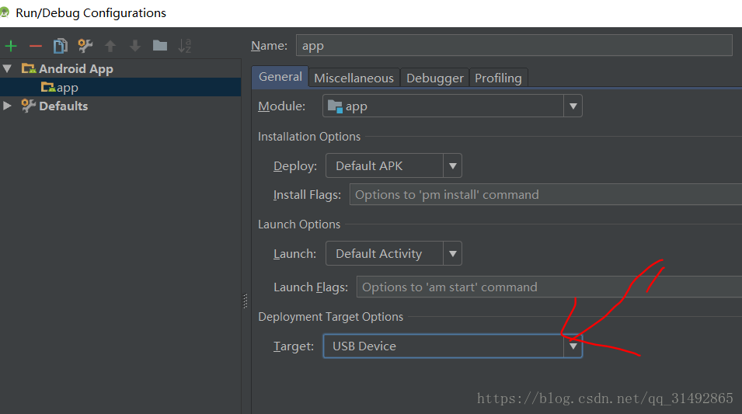Open the Target dropdown arrow

coord(573,346)
